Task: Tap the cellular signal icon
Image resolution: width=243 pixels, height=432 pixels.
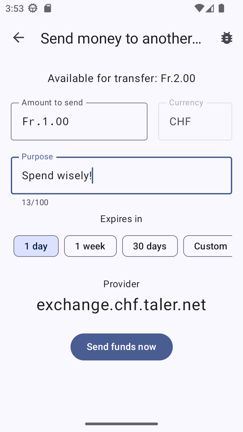Action: pos(210,8)
